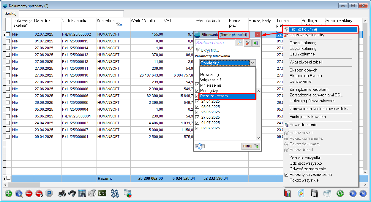Click the magnifier search icon in filter popup
Image resolution: width=371 pixels, height=202 pixels.
pos(239,43)
